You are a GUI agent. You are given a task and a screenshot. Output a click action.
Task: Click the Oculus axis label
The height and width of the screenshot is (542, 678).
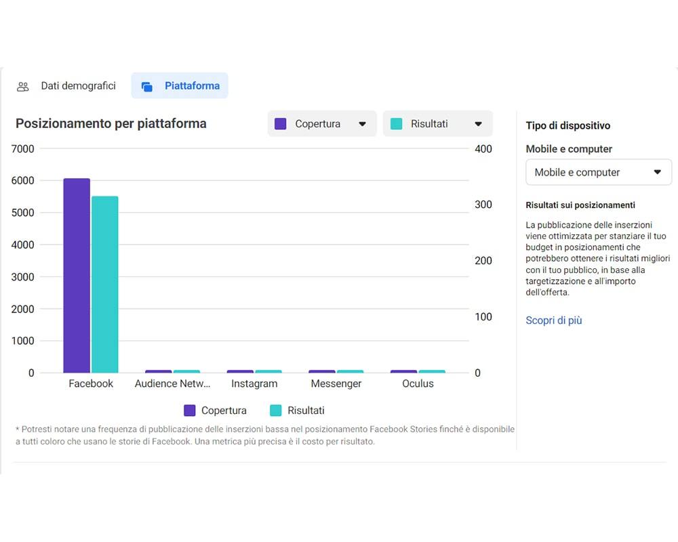tap(418, 383)
